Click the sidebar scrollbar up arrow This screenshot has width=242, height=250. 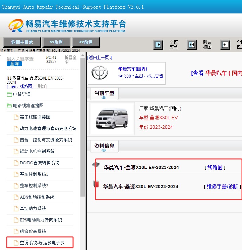tap(82, 55)
